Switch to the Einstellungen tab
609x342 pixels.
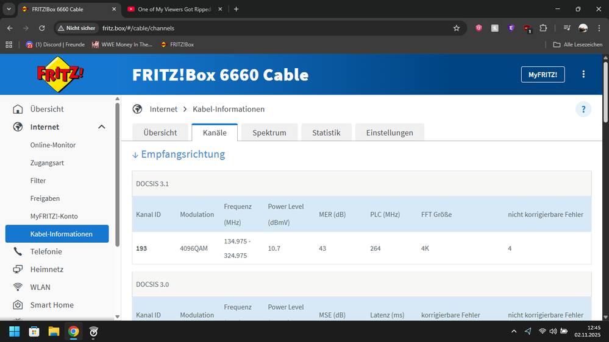(x=390, y=133)
